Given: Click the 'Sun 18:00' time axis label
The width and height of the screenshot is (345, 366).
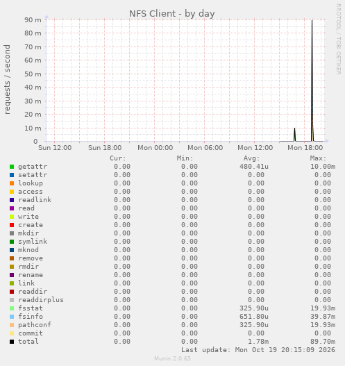Looking at the screenshot, I should tap(105, 148).
